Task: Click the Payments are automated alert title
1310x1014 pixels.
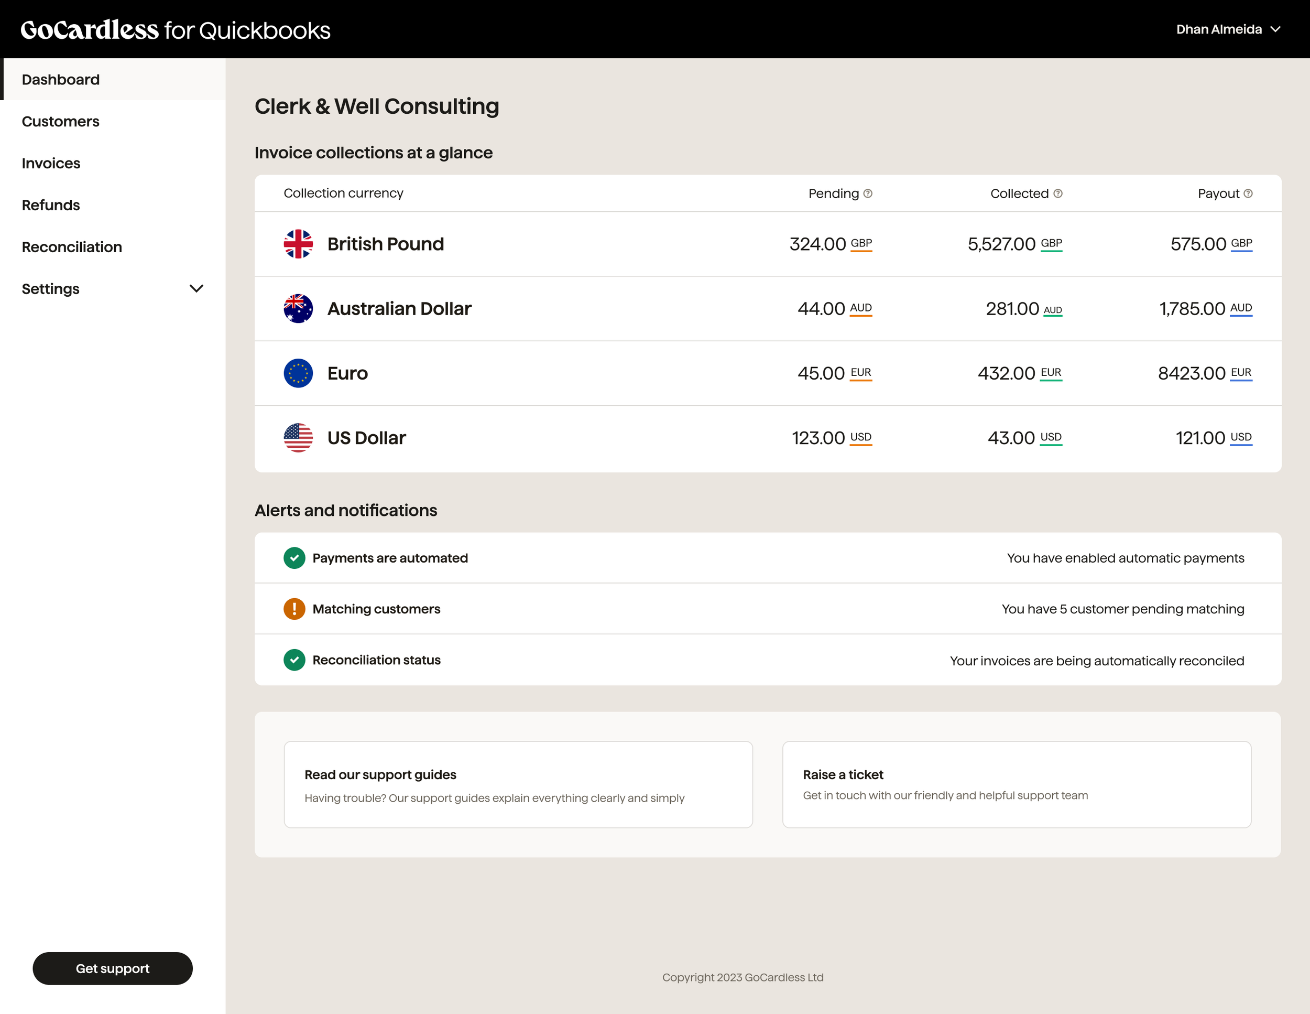Action: [390, 558]
